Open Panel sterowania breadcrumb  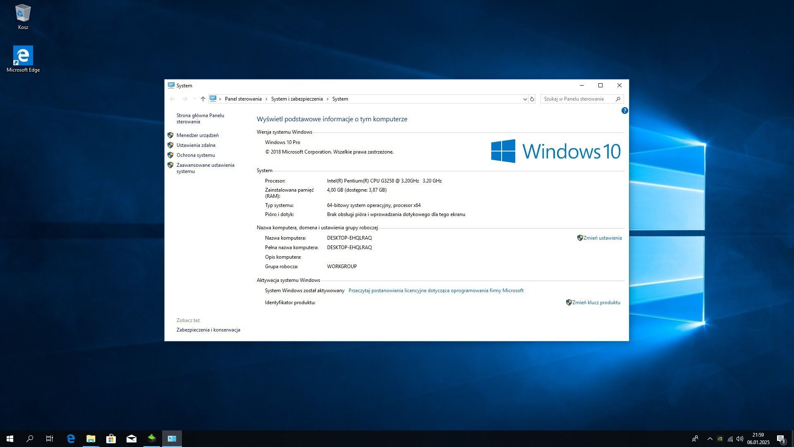point(243,99)
